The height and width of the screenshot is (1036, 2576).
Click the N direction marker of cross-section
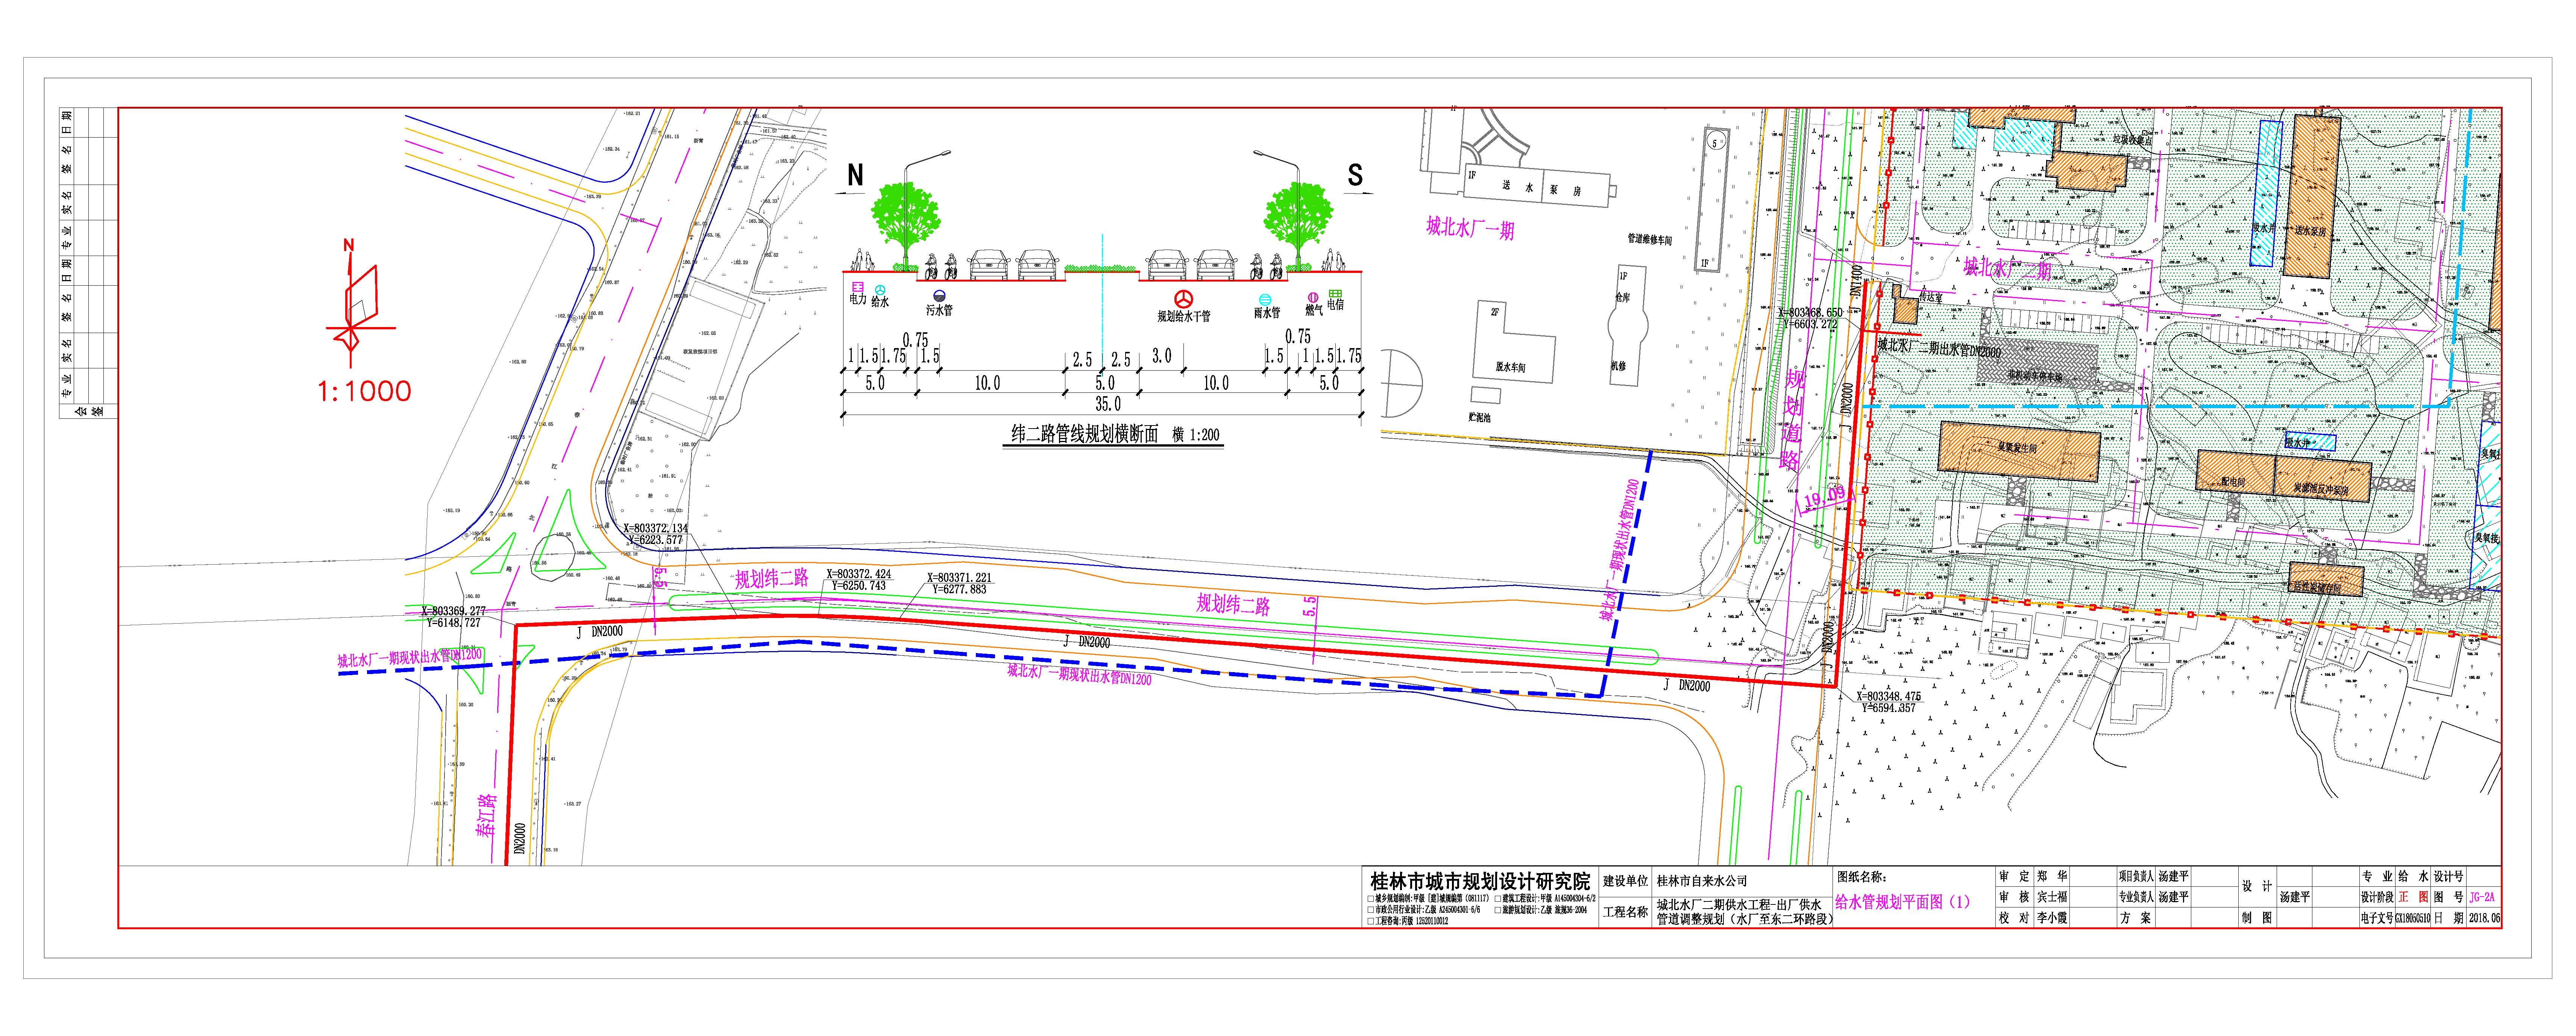855,176
